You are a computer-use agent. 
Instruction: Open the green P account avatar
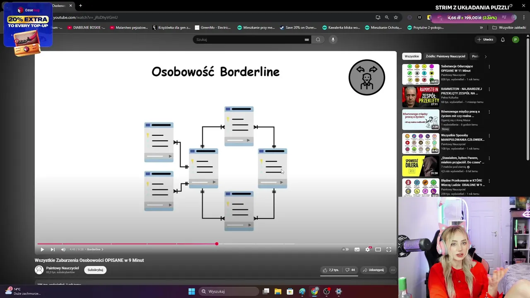(516, 40)
